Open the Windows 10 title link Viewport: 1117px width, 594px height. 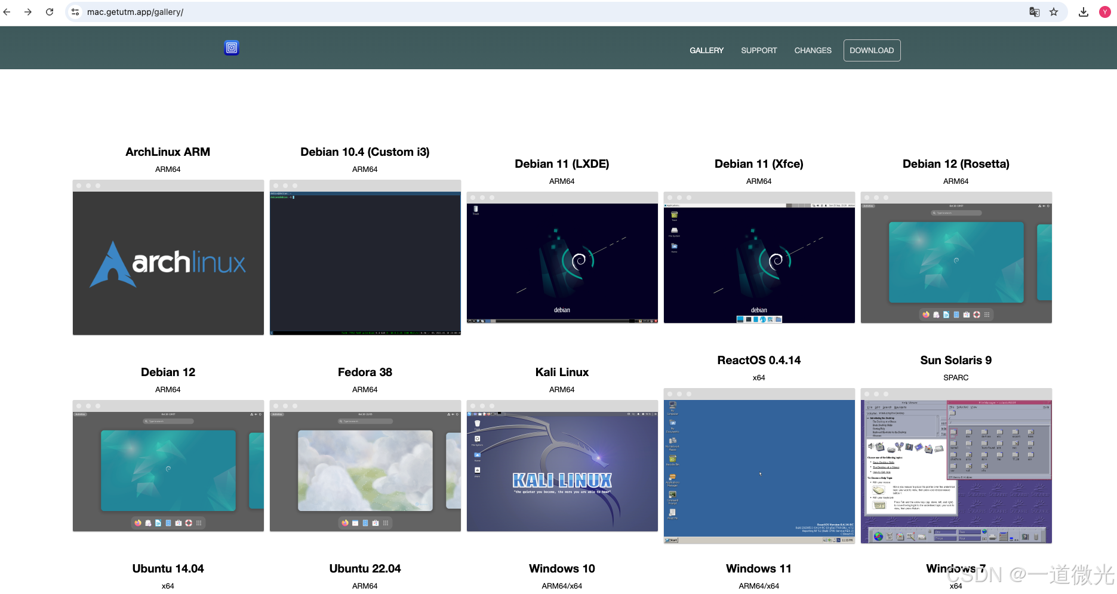pos(562,569)
